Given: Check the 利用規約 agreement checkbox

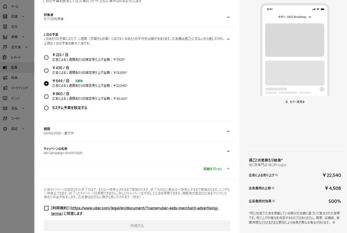Looking at the screenshot, I should click(x=46, y=208).
